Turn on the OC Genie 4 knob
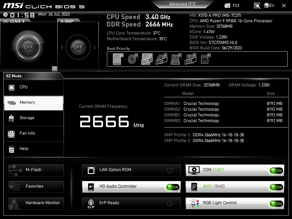Screen dimensions: 292x219 pyautogui.click(x=28, y=47)
